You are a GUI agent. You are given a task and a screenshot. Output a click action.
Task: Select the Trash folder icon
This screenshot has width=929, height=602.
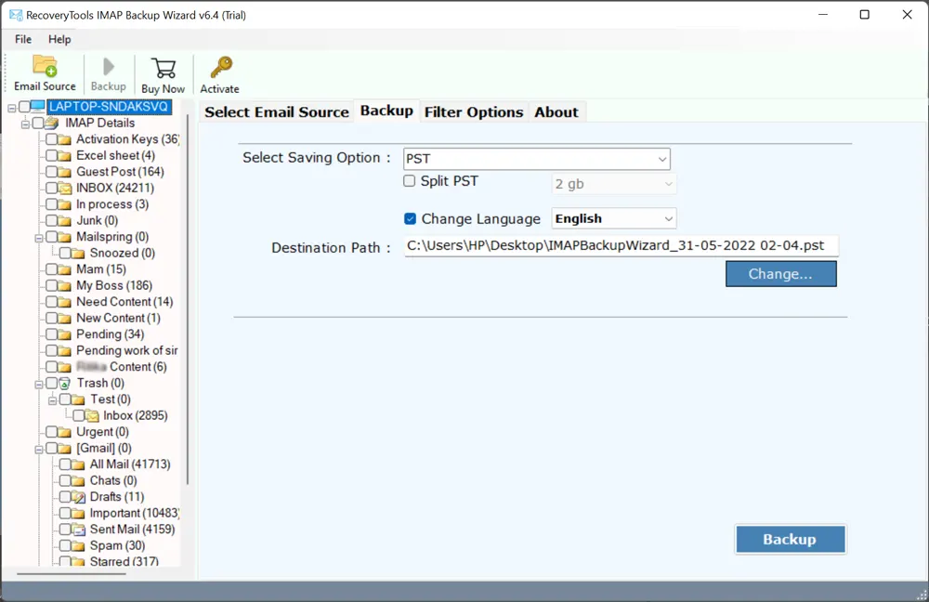[64, 383]
